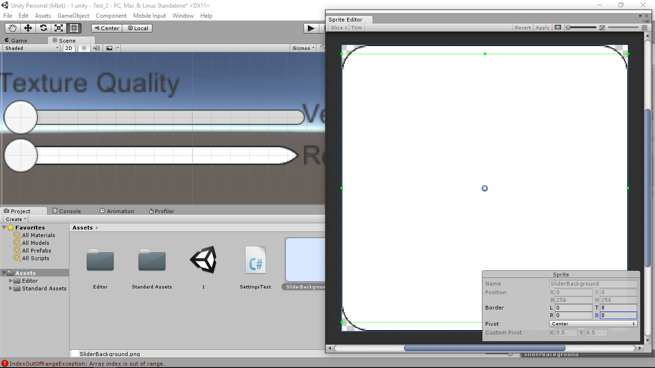Viewport: 655px width, 368px height.
Task: Select the Hand tool in the toolbar
Action: pos(12,28)
